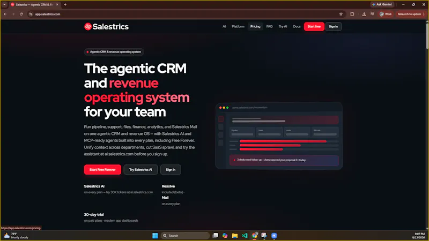The height and width of the screenshot is (241, 429).
Task: Click the page vertical scrollbar thumb
Action: click(427, 35)
